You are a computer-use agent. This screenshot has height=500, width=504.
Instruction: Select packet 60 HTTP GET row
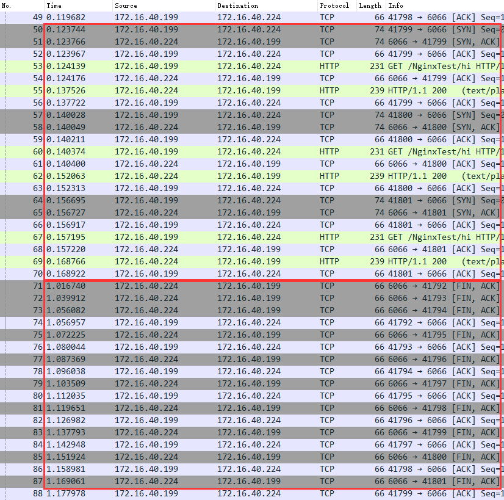pyautogui.click(x=252, y=152)
